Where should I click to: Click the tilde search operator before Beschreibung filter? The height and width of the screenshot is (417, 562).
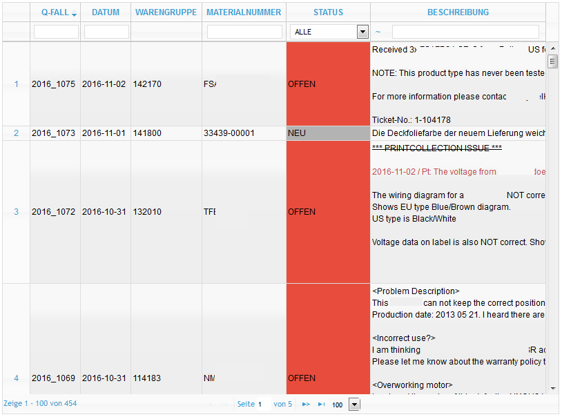coord(378,32)
